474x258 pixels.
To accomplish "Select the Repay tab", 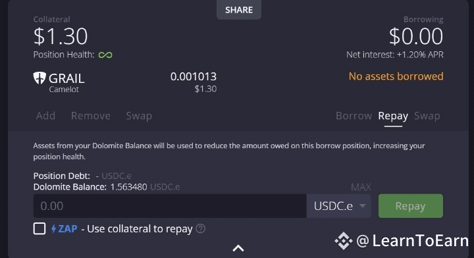I will [393, 116].
